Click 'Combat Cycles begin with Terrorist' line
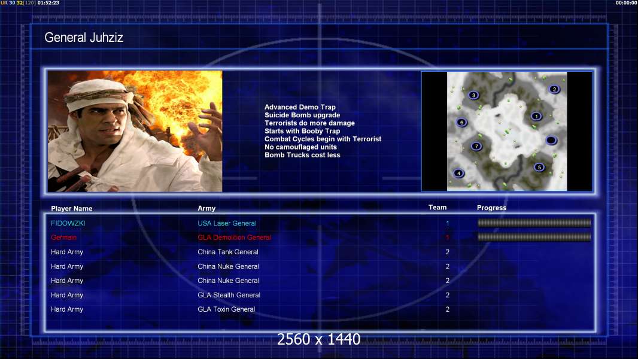Viewport: 638px width, 359px height. (323, 139)
